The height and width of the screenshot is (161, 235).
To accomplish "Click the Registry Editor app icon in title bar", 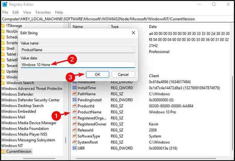I will coord(5,4).
